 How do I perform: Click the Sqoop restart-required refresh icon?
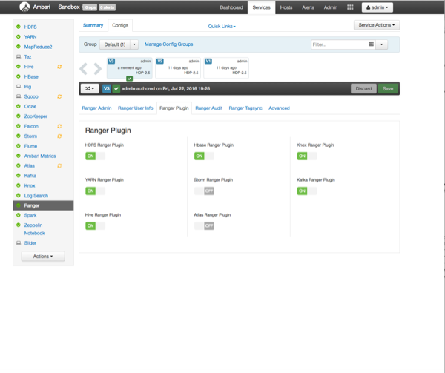(59, 96)
